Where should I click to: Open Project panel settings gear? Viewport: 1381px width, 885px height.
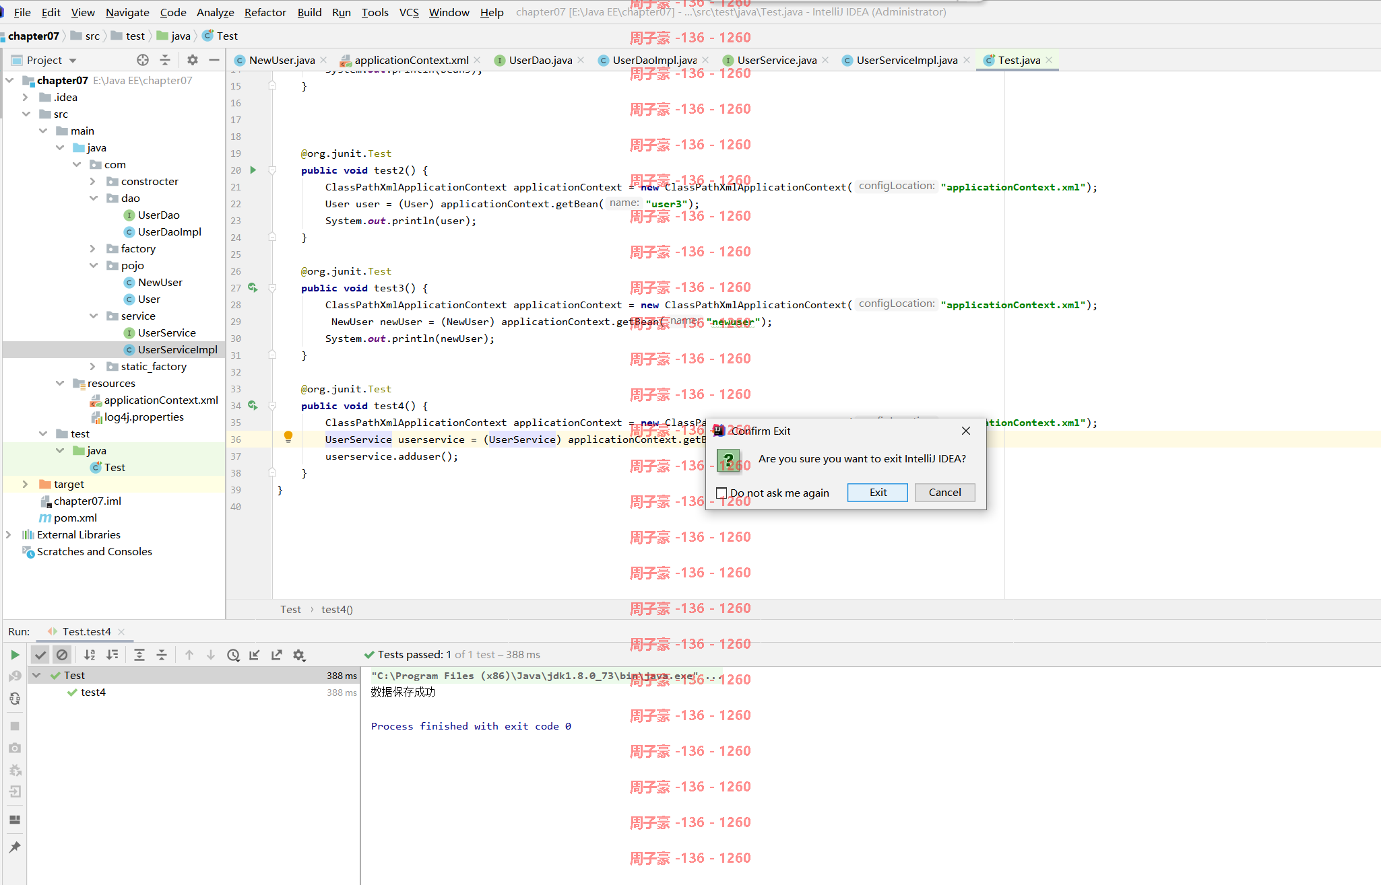[x=193, y=60]
